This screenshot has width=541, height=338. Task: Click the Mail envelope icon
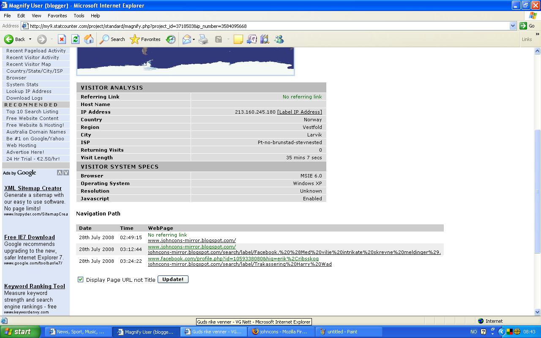pyautogui.click(x=186, y=39)
